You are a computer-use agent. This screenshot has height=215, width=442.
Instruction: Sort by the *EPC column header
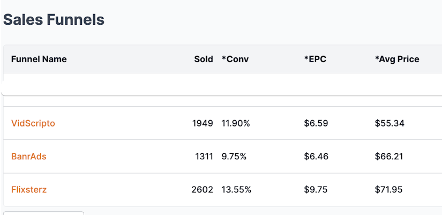point(315,59)
